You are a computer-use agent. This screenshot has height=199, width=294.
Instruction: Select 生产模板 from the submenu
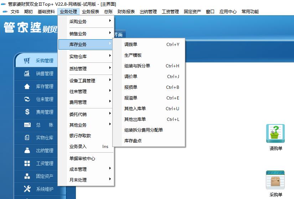(x=149, y=55)
